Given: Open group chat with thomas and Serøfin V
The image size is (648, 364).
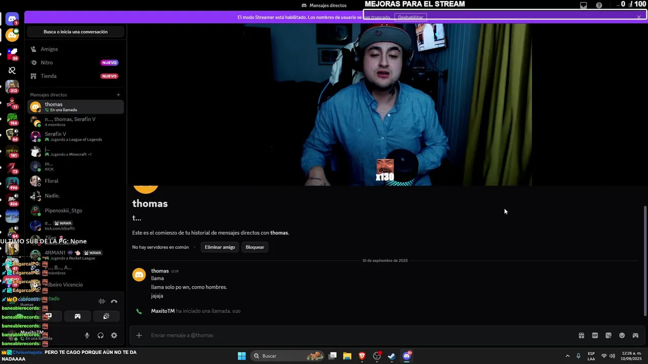Looking at the screenshot, I should pyautogui.click(x=75, y=122).
